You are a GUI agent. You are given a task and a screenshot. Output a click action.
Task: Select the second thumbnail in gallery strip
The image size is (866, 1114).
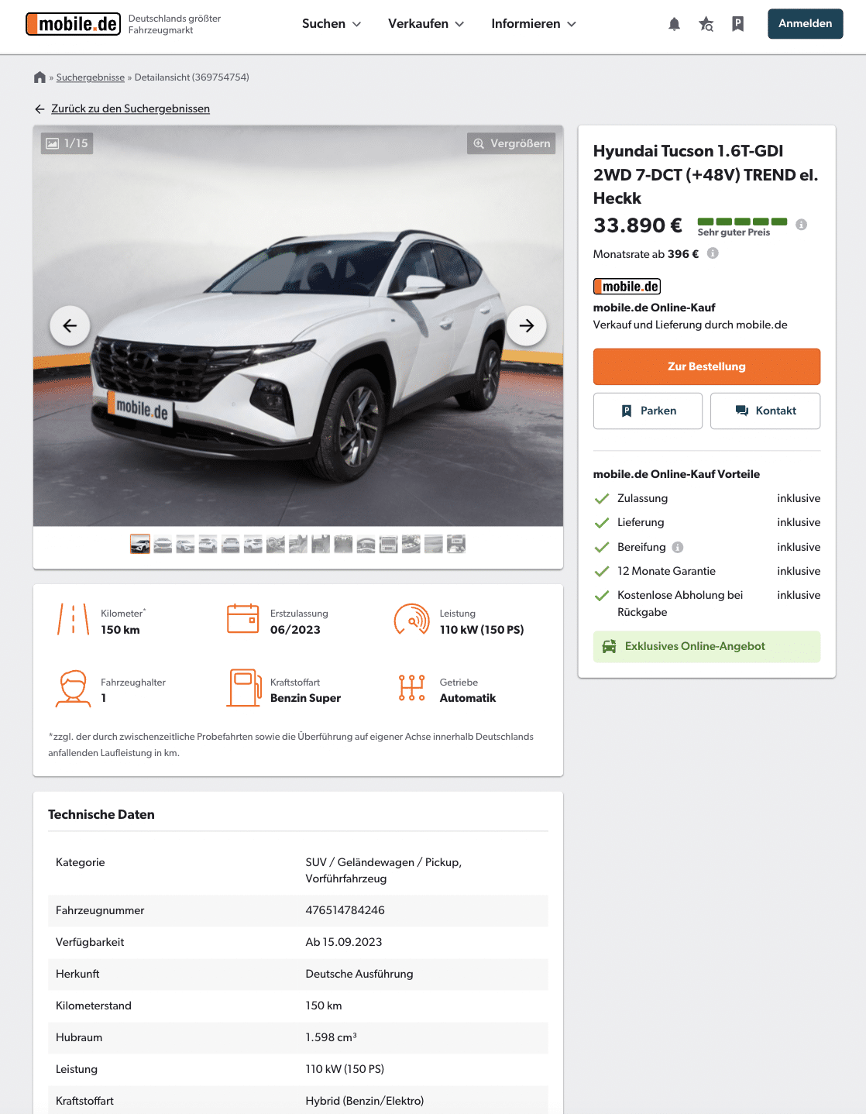[163, 545]
